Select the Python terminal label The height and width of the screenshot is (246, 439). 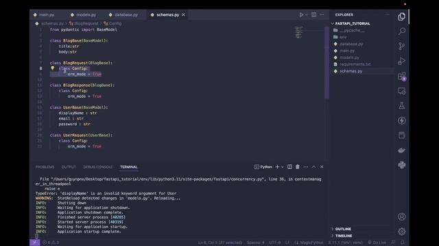pos(263,167)
